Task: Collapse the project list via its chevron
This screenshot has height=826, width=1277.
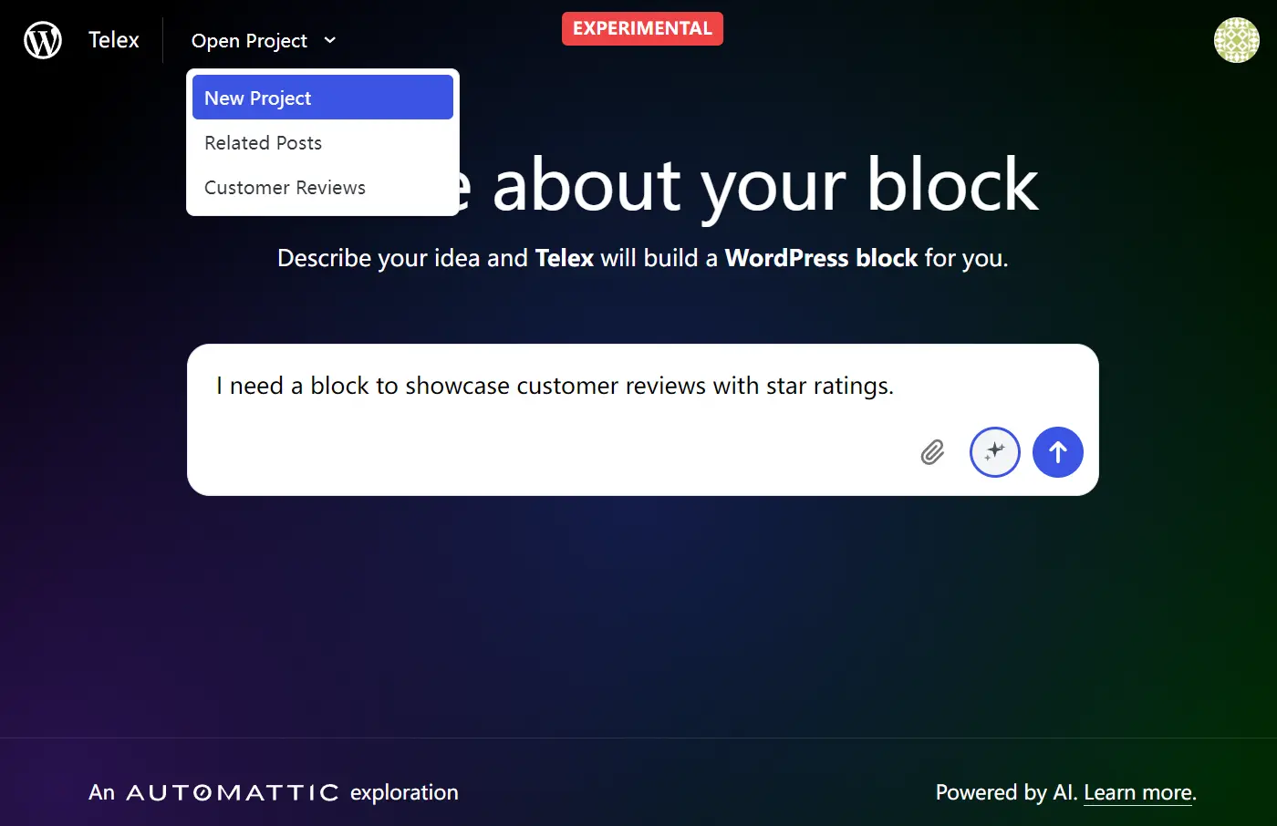Action: (x=328, y=40)
